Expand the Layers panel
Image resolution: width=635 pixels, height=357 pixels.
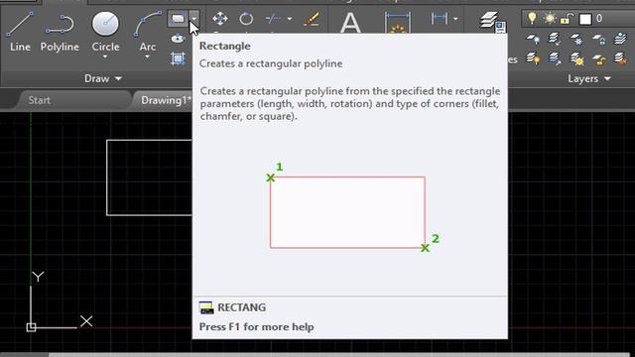pyautogui.click(x=588, y=78)
